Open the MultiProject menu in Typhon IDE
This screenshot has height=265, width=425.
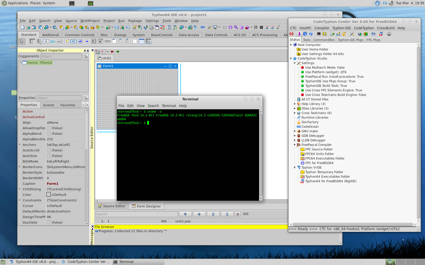[x=90, y=21]
